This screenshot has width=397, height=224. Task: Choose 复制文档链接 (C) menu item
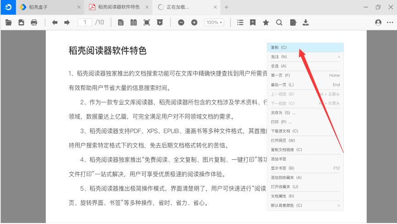pos(305,150)
